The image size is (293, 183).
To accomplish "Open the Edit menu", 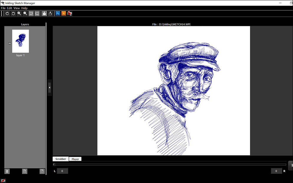I will point(9,8).
